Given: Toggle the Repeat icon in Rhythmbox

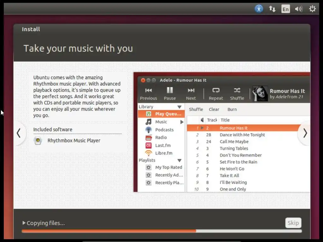Looking at the screenshot, I should coord(216,90).
